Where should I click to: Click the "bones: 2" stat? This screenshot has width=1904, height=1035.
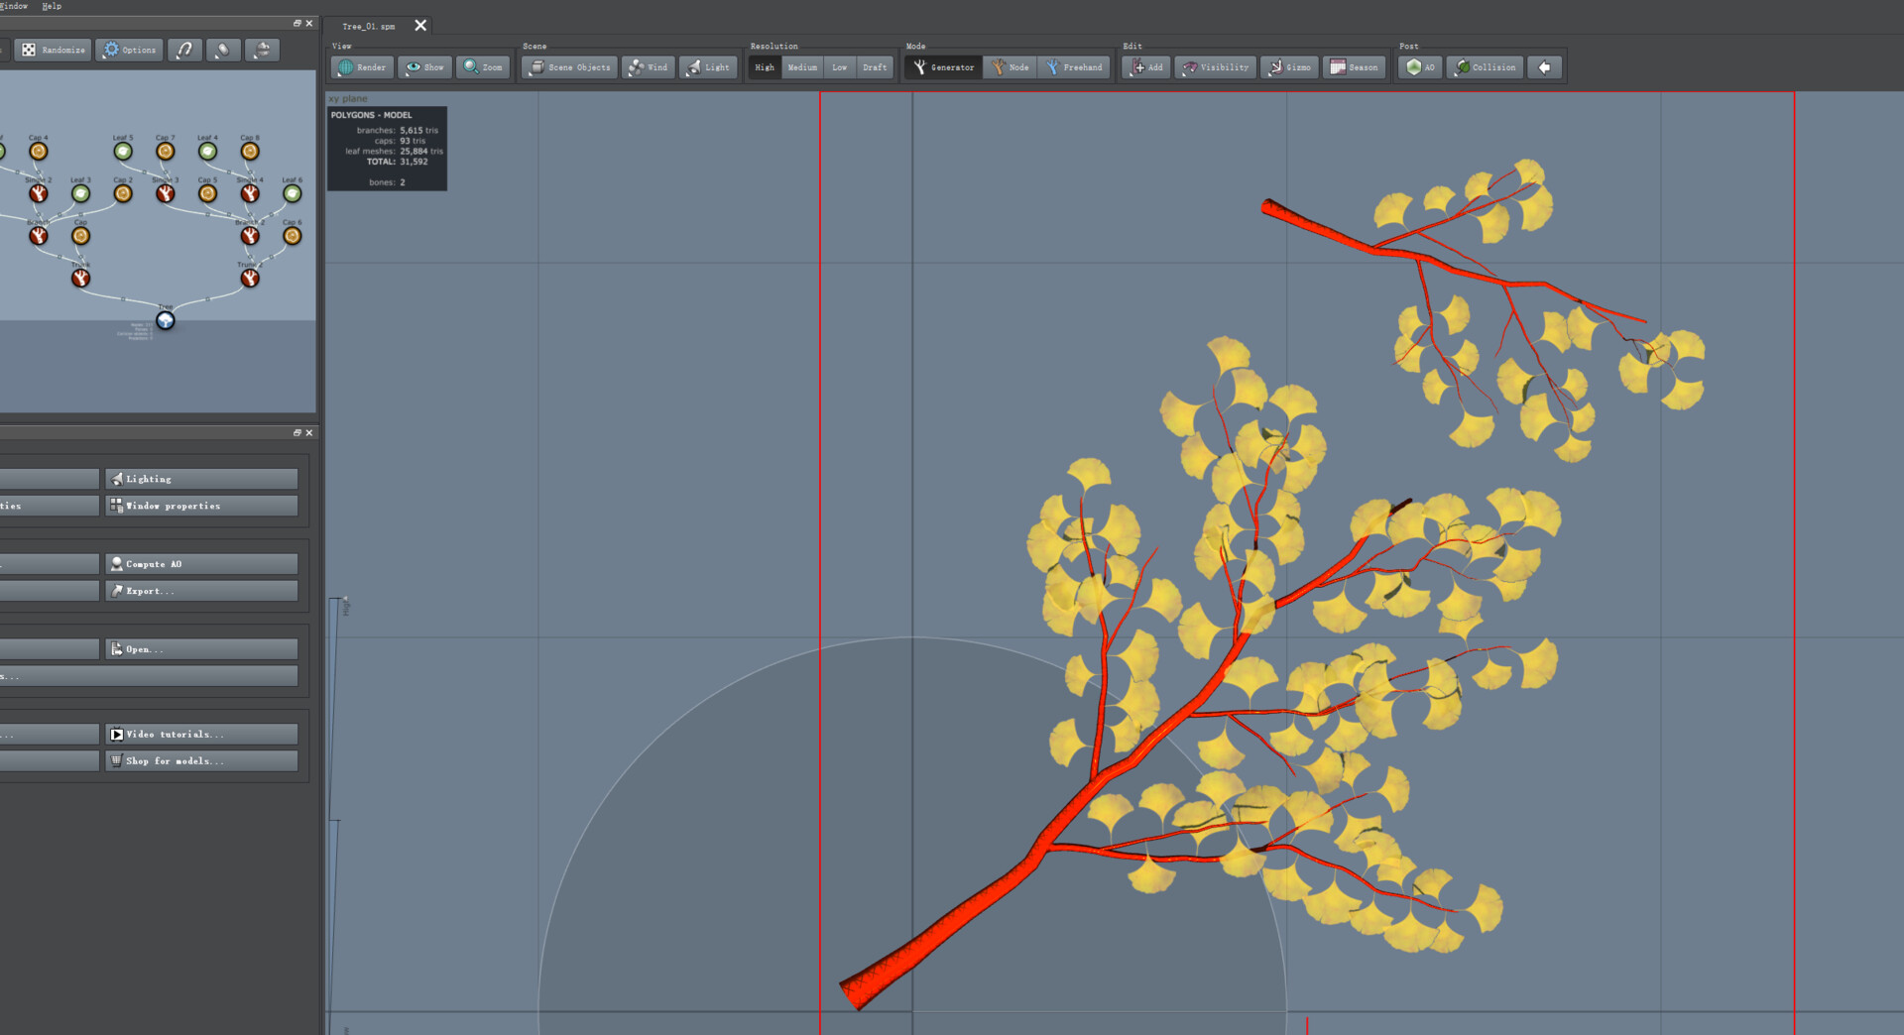click(x=387, y=182)
